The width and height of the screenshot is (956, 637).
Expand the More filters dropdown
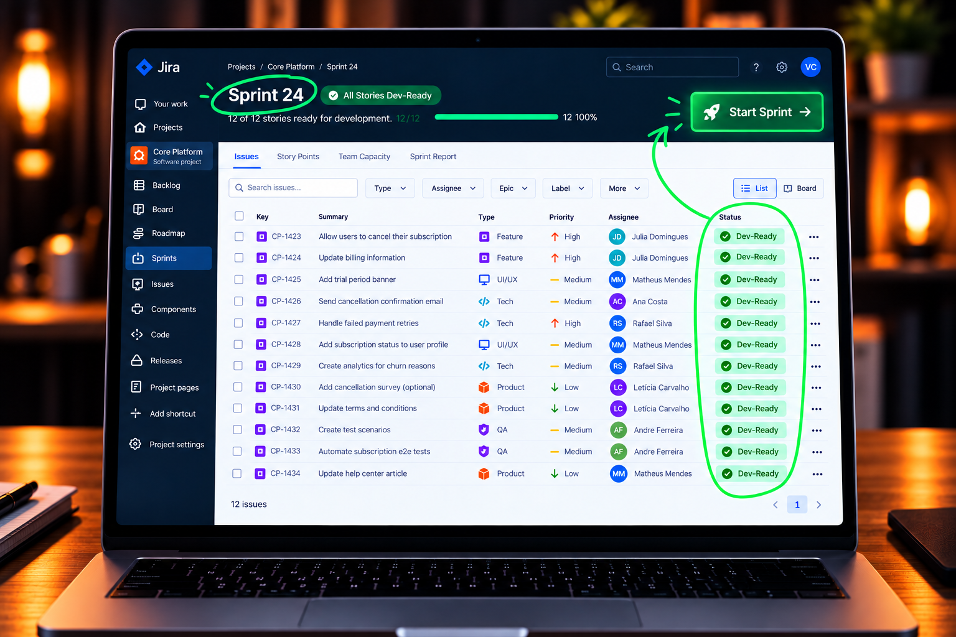pyautogui.click(x=624, y=188)
